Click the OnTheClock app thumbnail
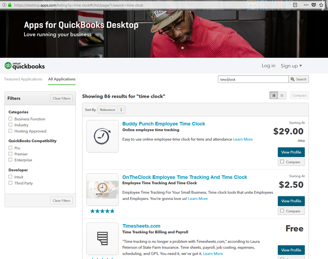Viewport: 328px width, 259px height. 102,189
